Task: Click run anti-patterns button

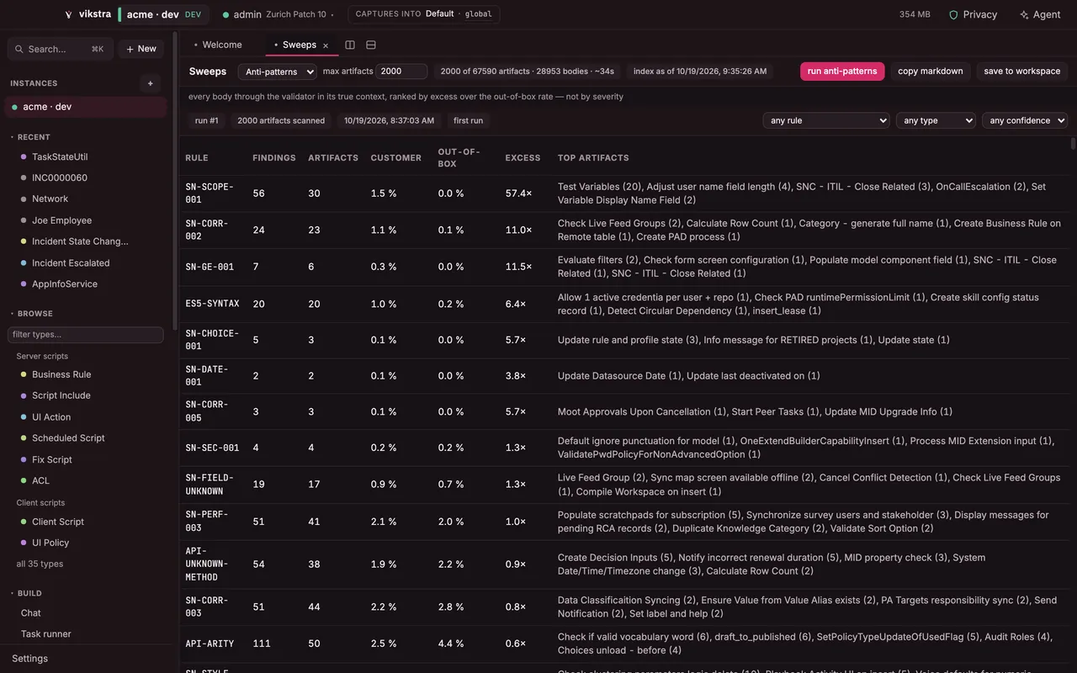Action: point(842,72)
